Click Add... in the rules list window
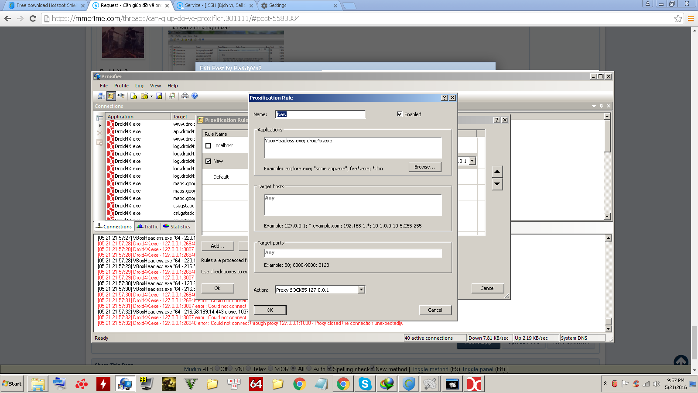 tap(218, 246)
